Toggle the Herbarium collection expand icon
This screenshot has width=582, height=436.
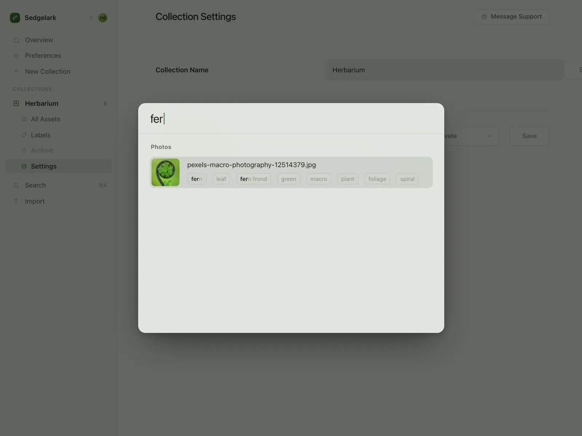point(16,104)
